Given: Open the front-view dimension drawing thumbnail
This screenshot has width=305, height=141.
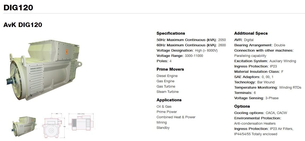Looking at the screenshot, I should coord(52,125).
